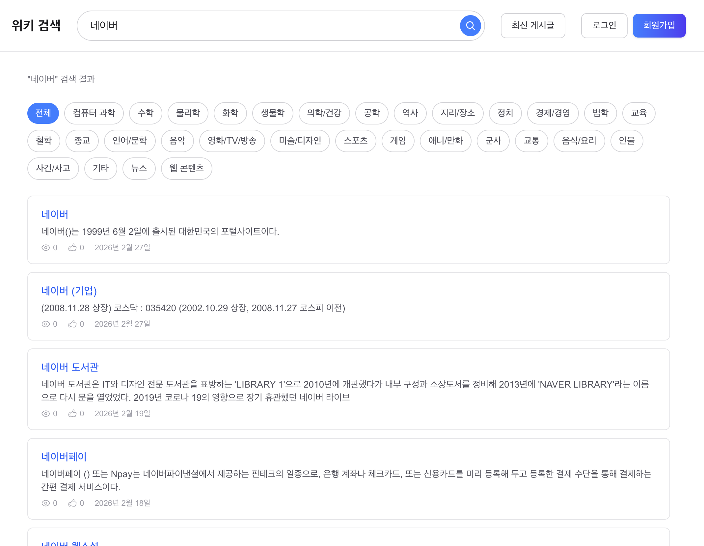Click the 회원가입 signup button
The width and height of the screenshot is (704, 546).
[x=659, y=25]
